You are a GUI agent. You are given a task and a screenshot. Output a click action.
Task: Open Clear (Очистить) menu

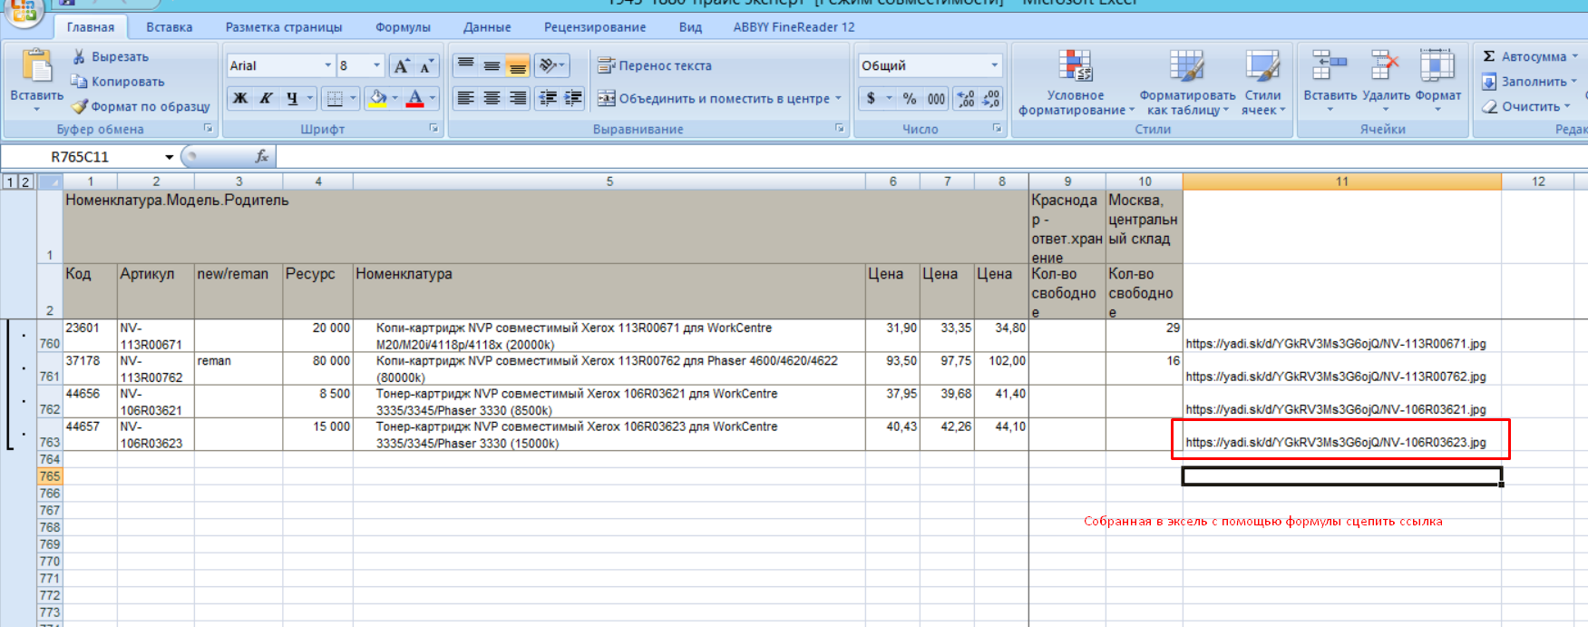[1527, 106]
